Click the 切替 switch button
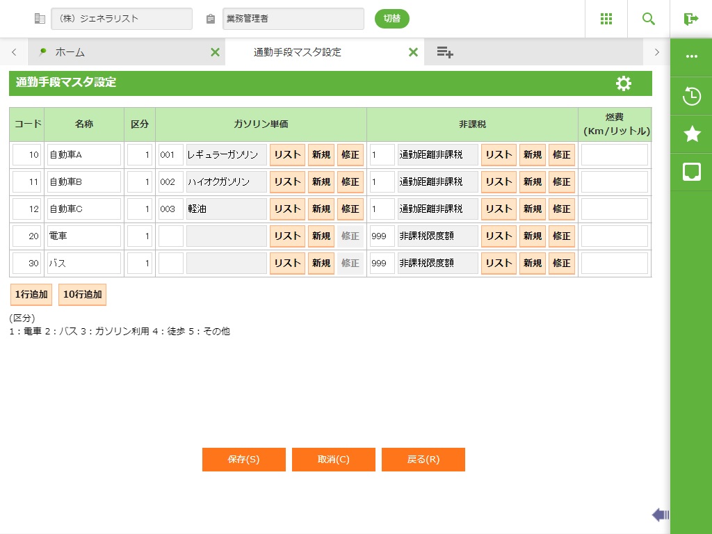This screenshot has height=534, width=712. (x=392, y=19)
